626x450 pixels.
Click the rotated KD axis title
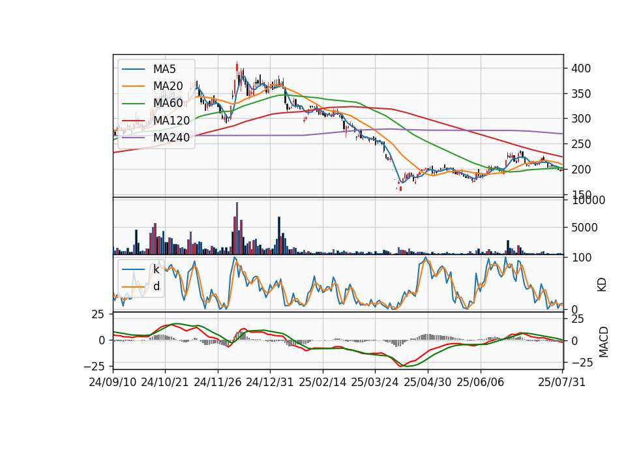pos(602,285)
